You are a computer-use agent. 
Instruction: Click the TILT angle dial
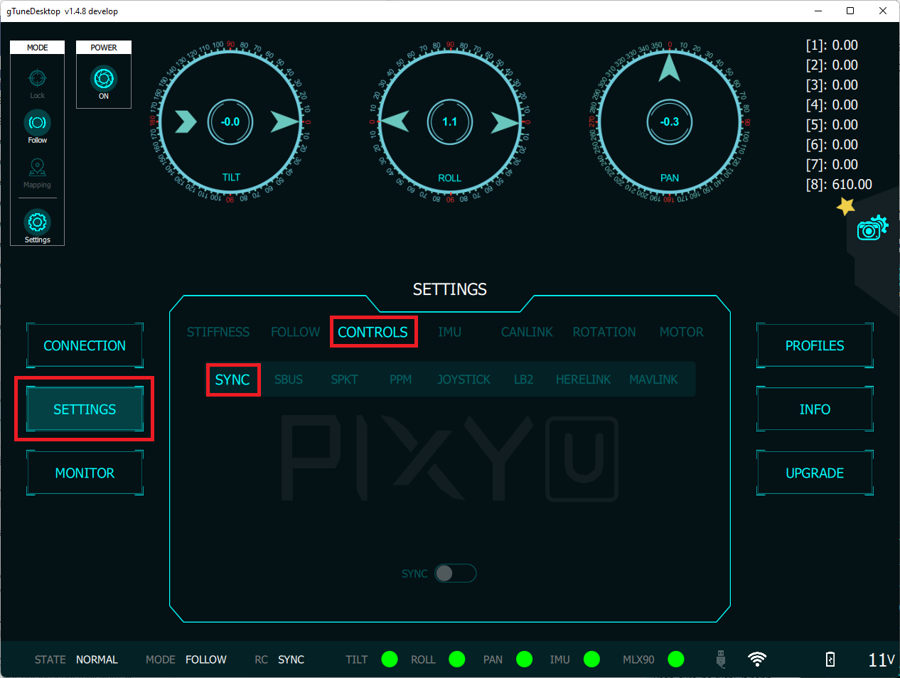pyautogui.click(x=230, y=122)
